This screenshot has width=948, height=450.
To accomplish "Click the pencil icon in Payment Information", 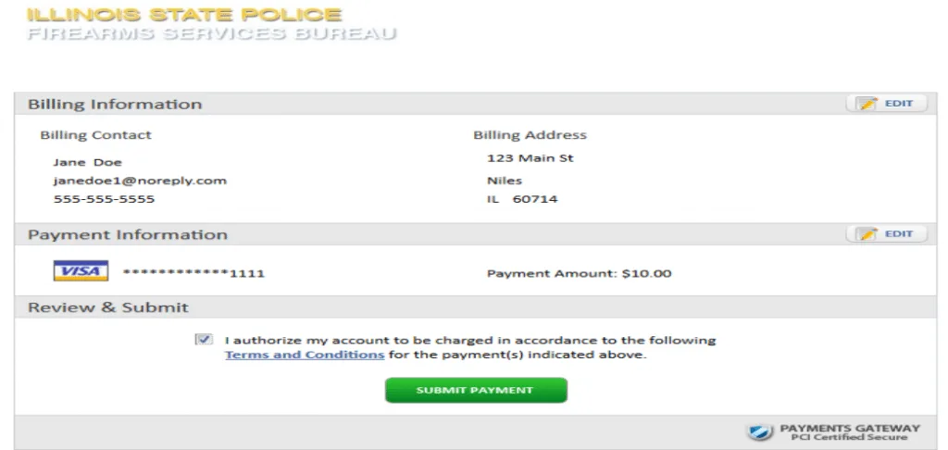I will [x=867, y=234].
